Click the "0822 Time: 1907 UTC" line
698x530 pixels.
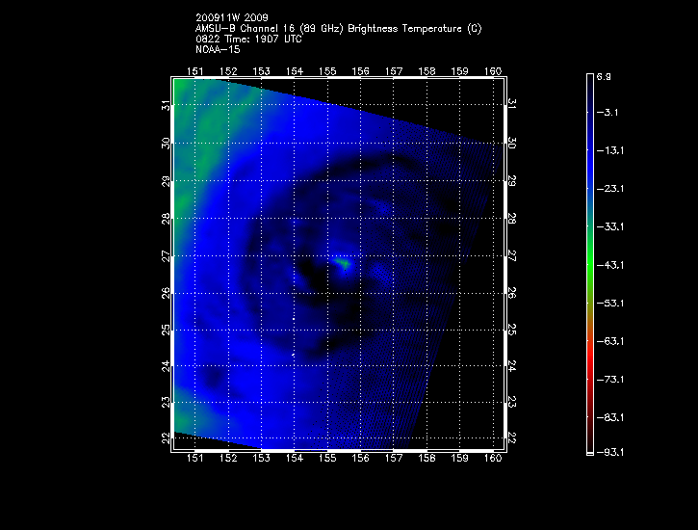[248, 40]
